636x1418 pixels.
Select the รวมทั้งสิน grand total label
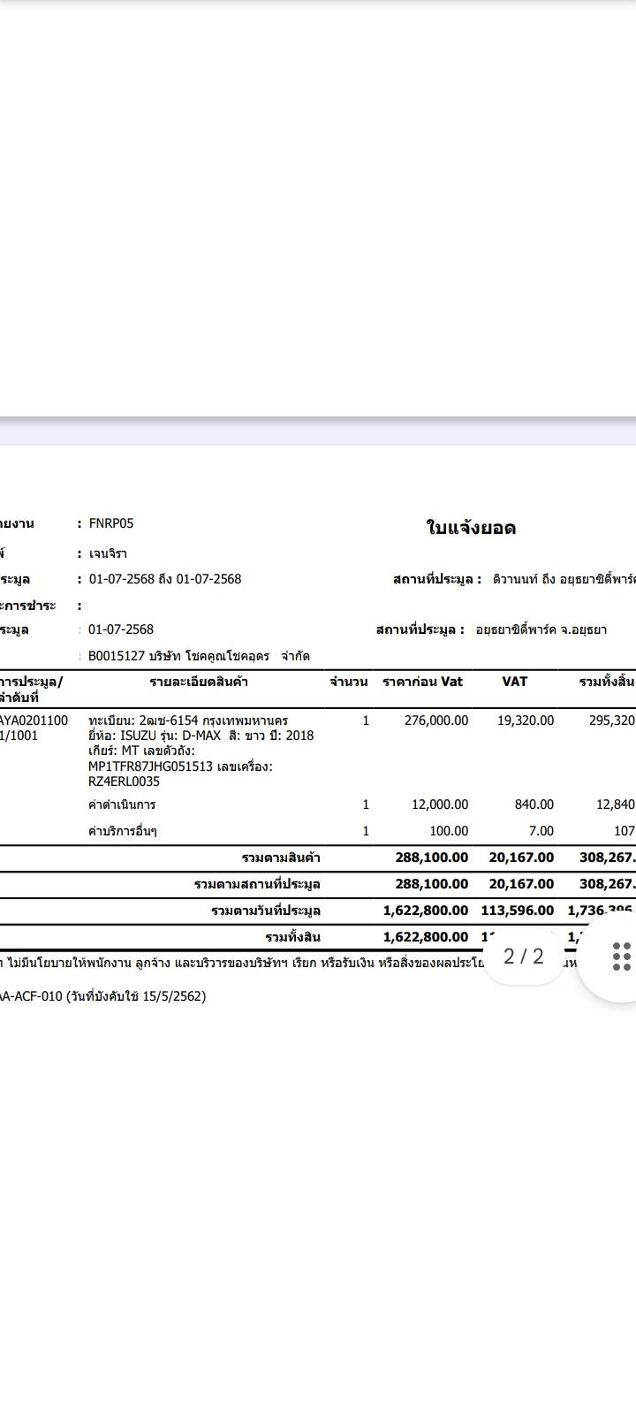[292, 937]
